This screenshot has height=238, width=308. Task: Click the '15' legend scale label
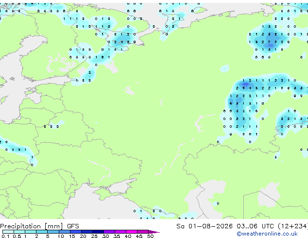pos(72,236)
